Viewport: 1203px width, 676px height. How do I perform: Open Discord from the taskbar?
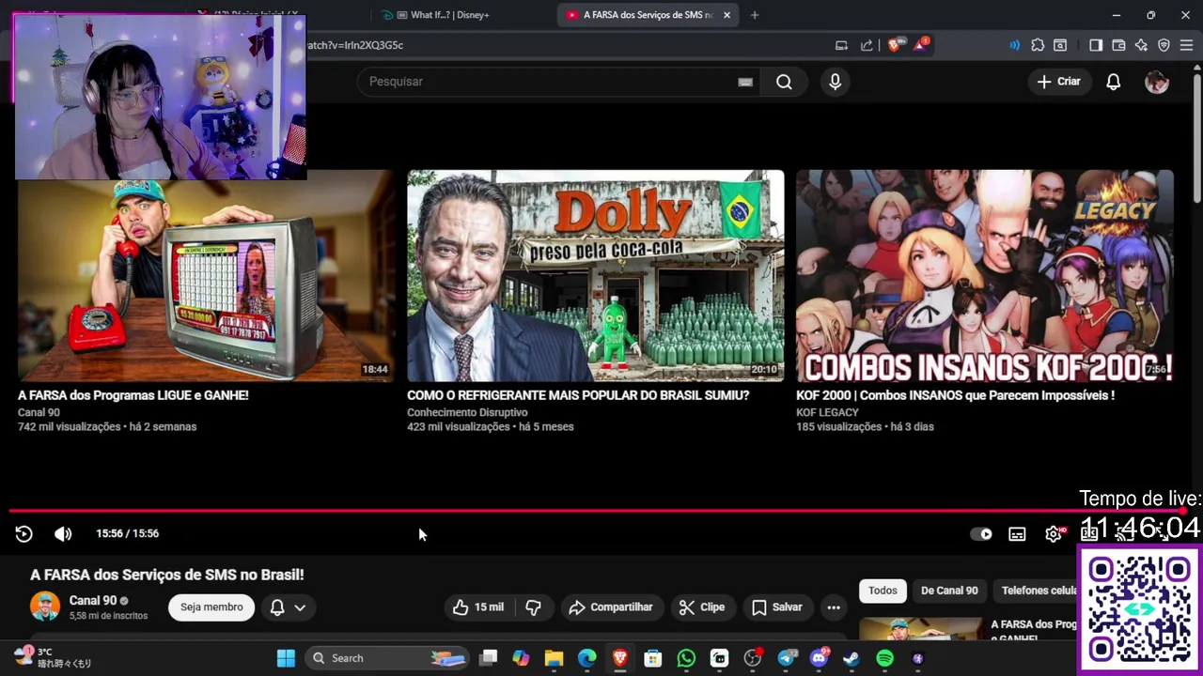click(x=819, y=658)
